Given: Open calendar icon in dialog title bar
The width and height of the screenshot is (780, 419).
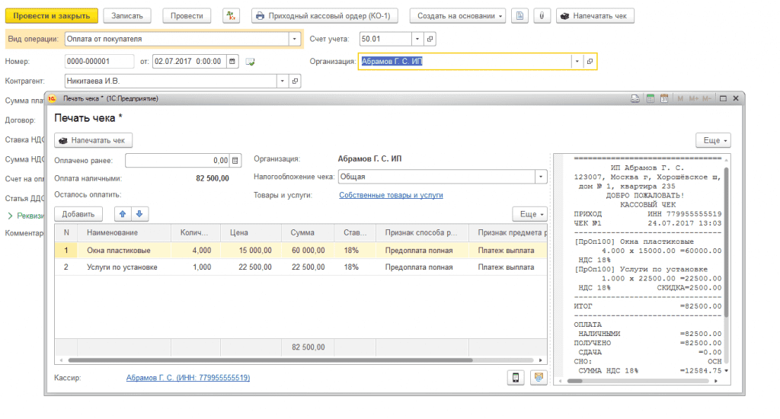Looking at the screenshot, I should point(664,99).
